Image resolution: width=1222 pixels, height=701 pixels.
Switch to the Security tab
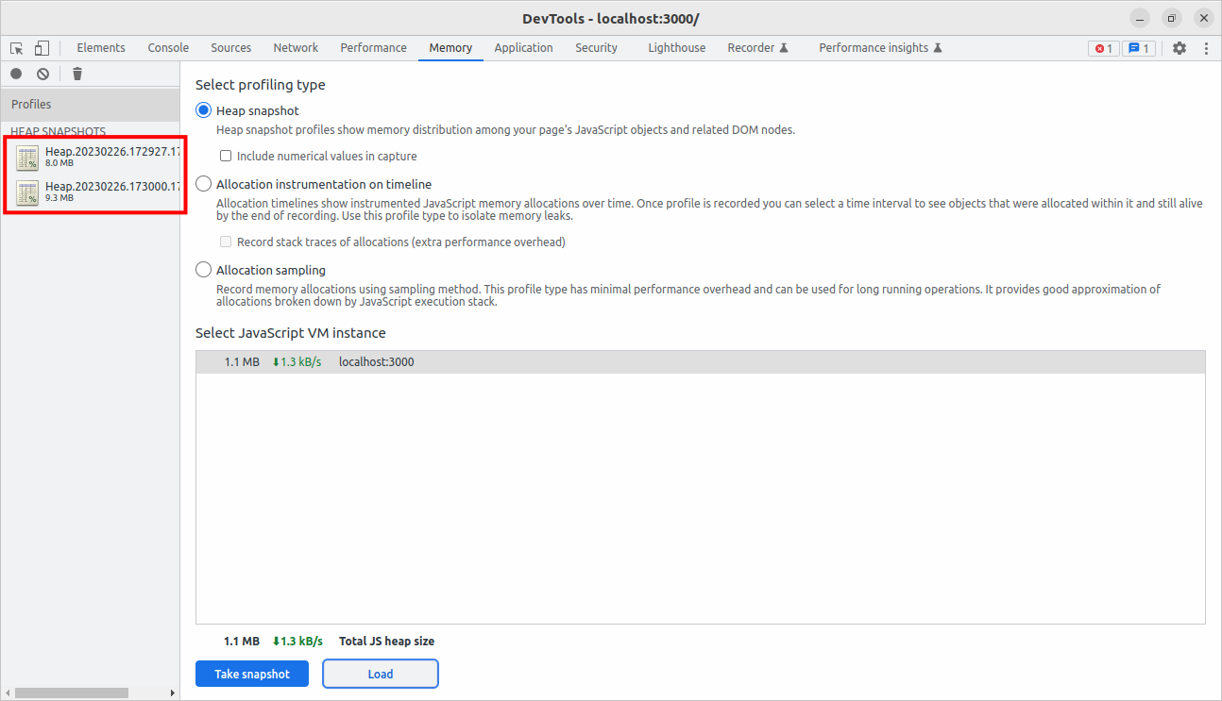point(596,48)
